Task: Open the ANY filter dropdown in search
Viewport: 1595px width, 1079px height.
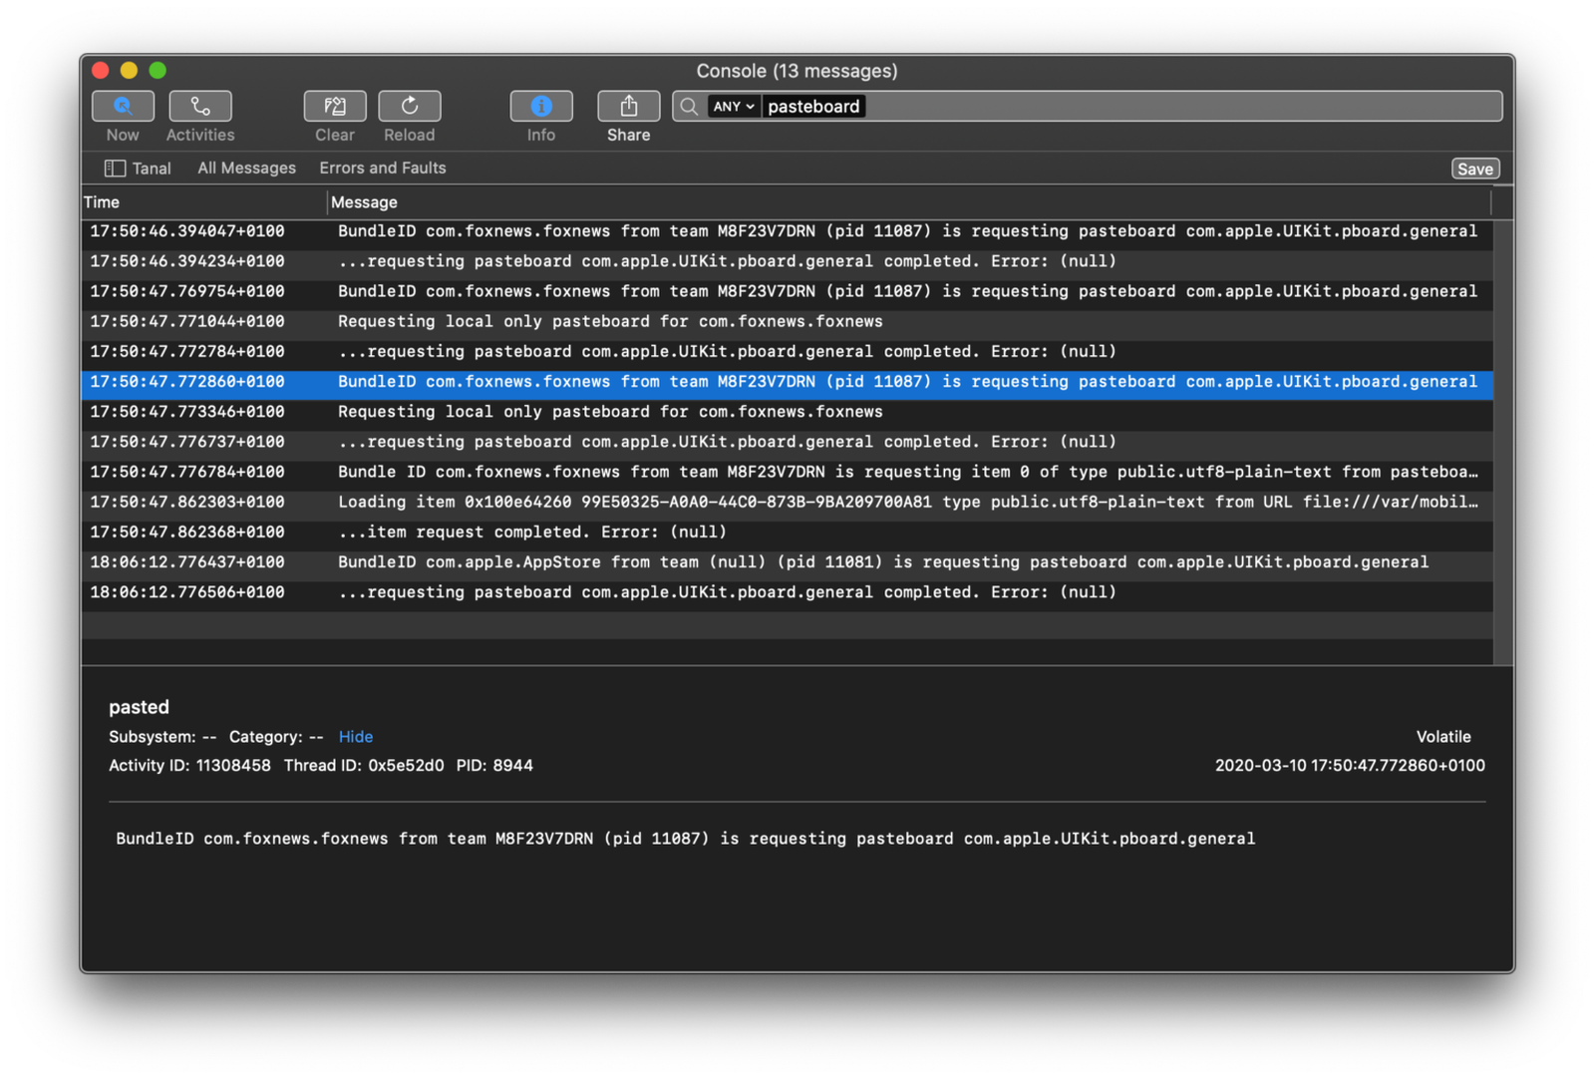Action: pyautogui.click(x=733, y=106)
